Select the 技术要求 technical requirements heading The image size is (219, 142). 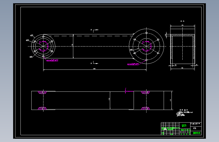184,110
